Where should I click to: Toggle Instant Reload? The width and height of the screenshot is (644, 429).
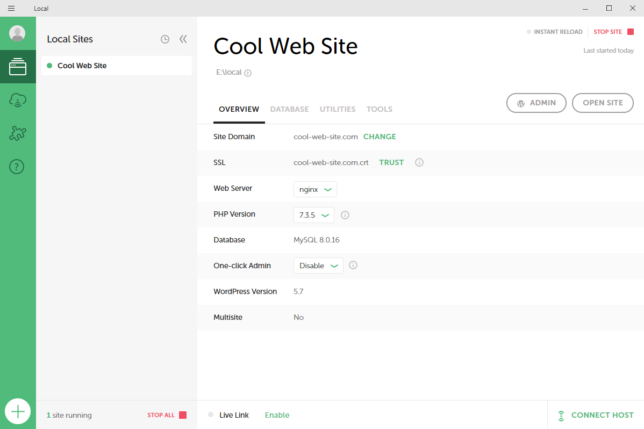click(x=555, y=32)
